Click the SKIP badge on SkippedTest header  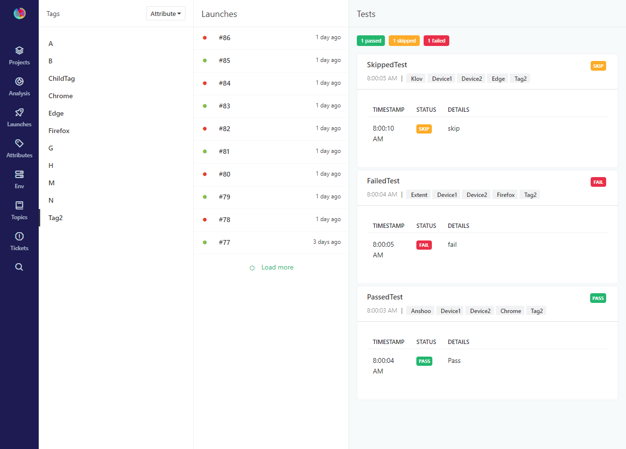pyautogui.click(x=598, y=66)
